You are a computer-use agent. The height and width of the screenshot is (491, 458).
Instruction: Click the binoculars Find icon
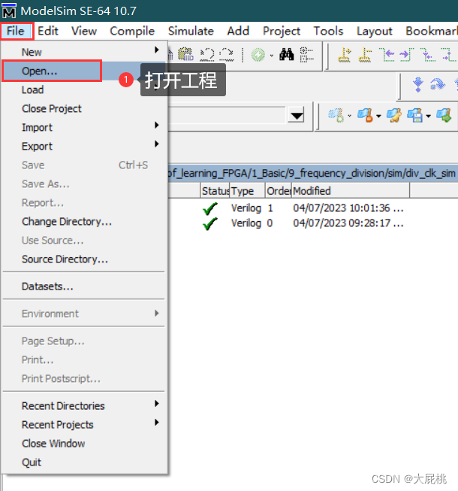pyautogui.click(x=287, y=55)
